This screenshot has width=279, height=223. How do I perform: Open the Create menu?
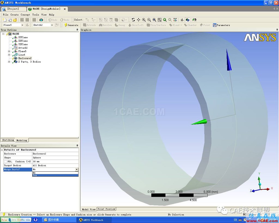(14, 15)
